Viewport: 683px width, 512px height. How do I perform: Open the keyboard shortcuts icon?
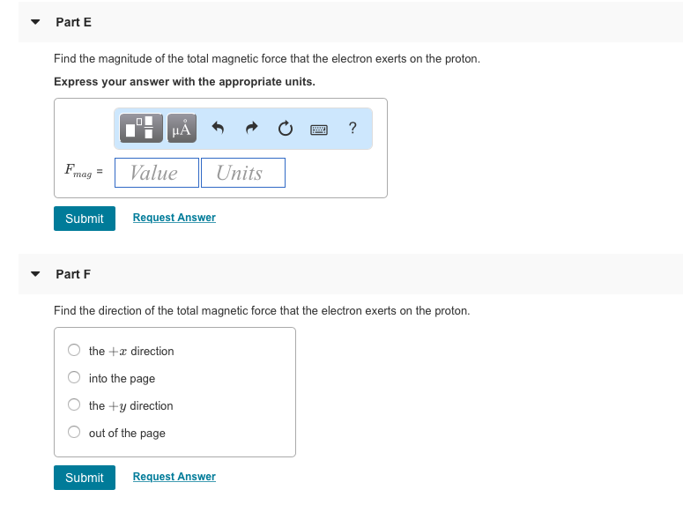point(318,130)
